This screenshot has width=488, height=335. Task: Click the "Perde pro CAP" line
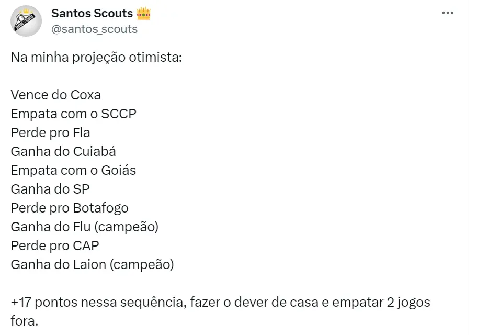(55, 245)
